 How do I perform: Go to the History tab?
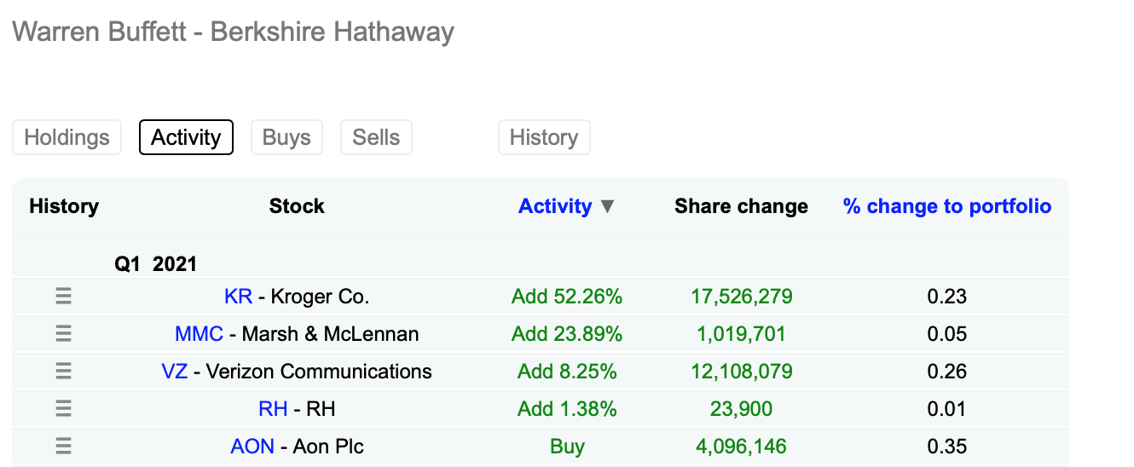pos(544,137)
